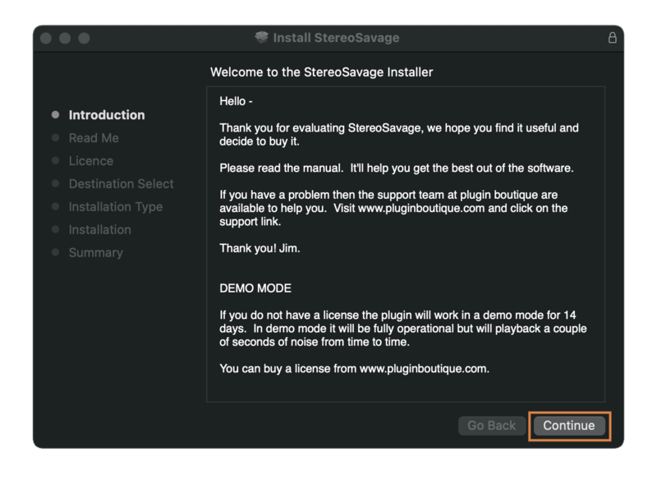657x489 pixels.
Task: Jump to the Summary step label
Action: (x=96, y=253)
